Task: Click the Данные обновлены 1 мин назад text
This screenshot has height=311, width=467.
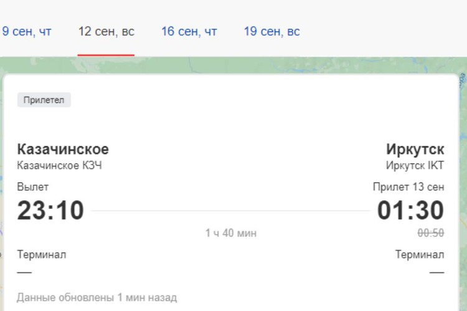Action: pos(97,297)
